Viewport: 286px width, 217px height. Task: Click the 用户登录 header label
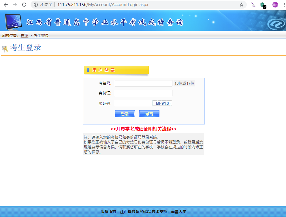pyautogui.click(x=104, y=70)
